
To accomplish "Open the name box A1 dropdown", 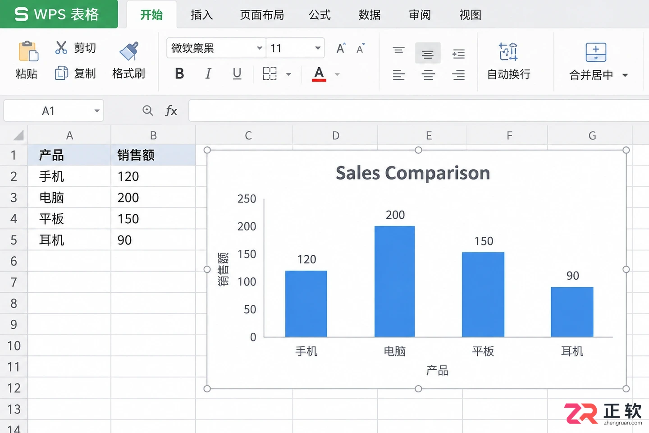I will (97, 111).
